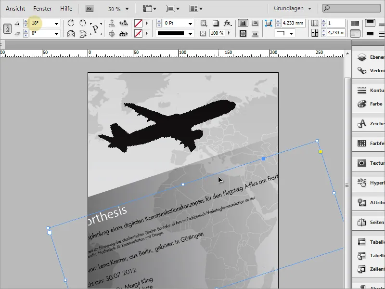The image size is (385, 289).
Task: Open the Fenster menu
Action: [x=42, y=9]
